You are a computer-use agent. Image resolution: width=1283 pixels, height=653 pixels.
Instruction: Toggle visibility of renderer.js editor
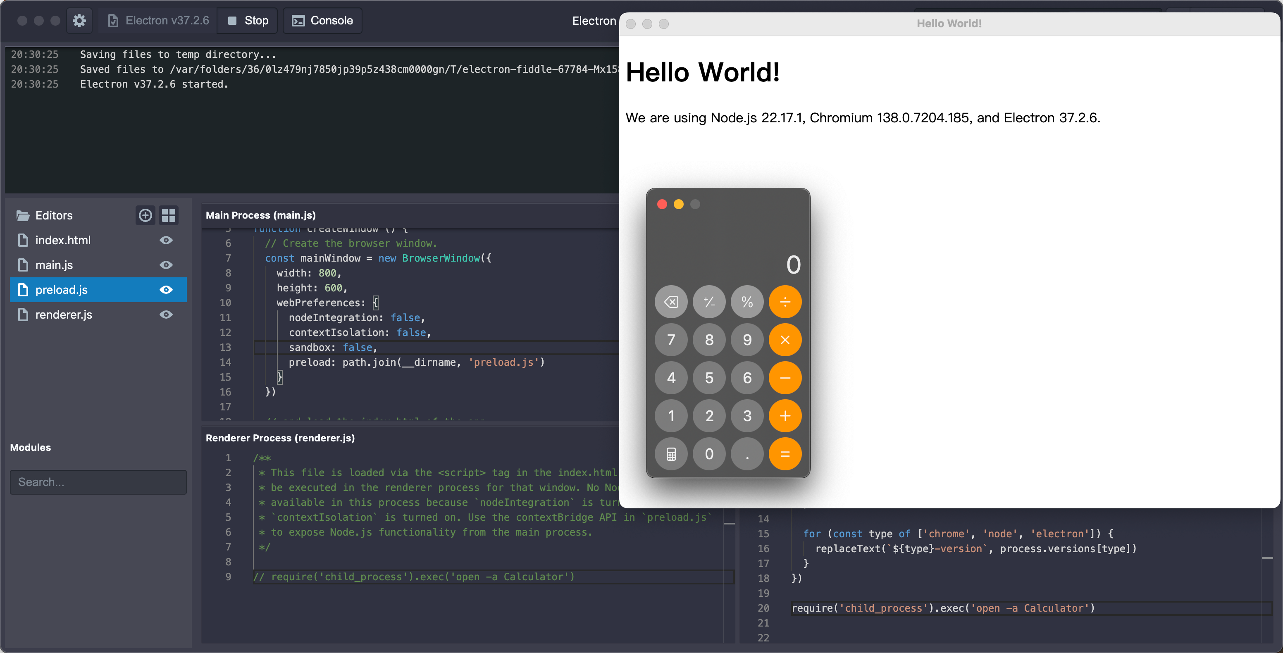(x=166, y=315)
